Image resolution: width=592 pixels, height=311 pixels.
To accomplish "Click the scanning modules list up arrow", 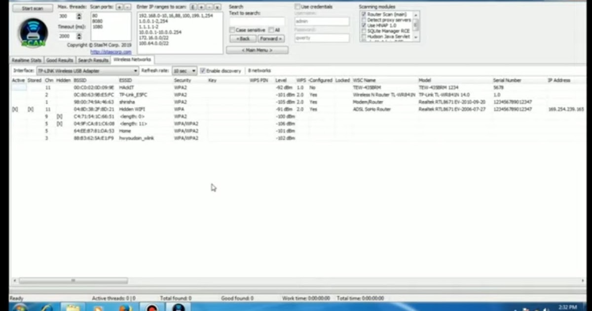I will pos(416,14).
